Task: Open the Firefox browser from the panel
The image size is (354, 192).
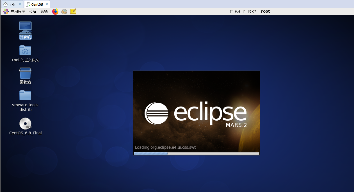Action: click(55, 12)
